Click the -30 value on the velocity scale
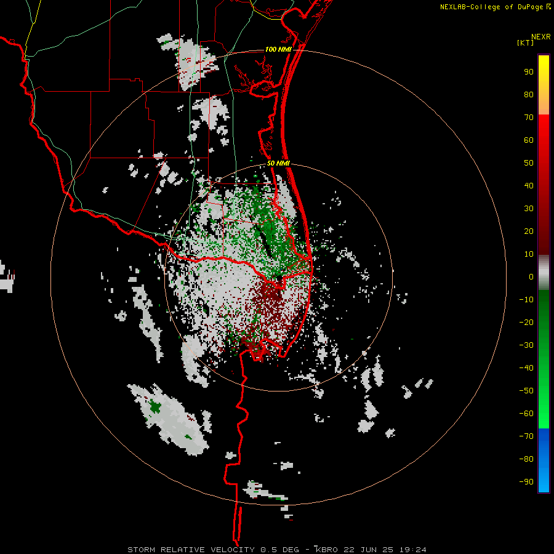The height and width of the screenshot is (554, 554). 526,345
